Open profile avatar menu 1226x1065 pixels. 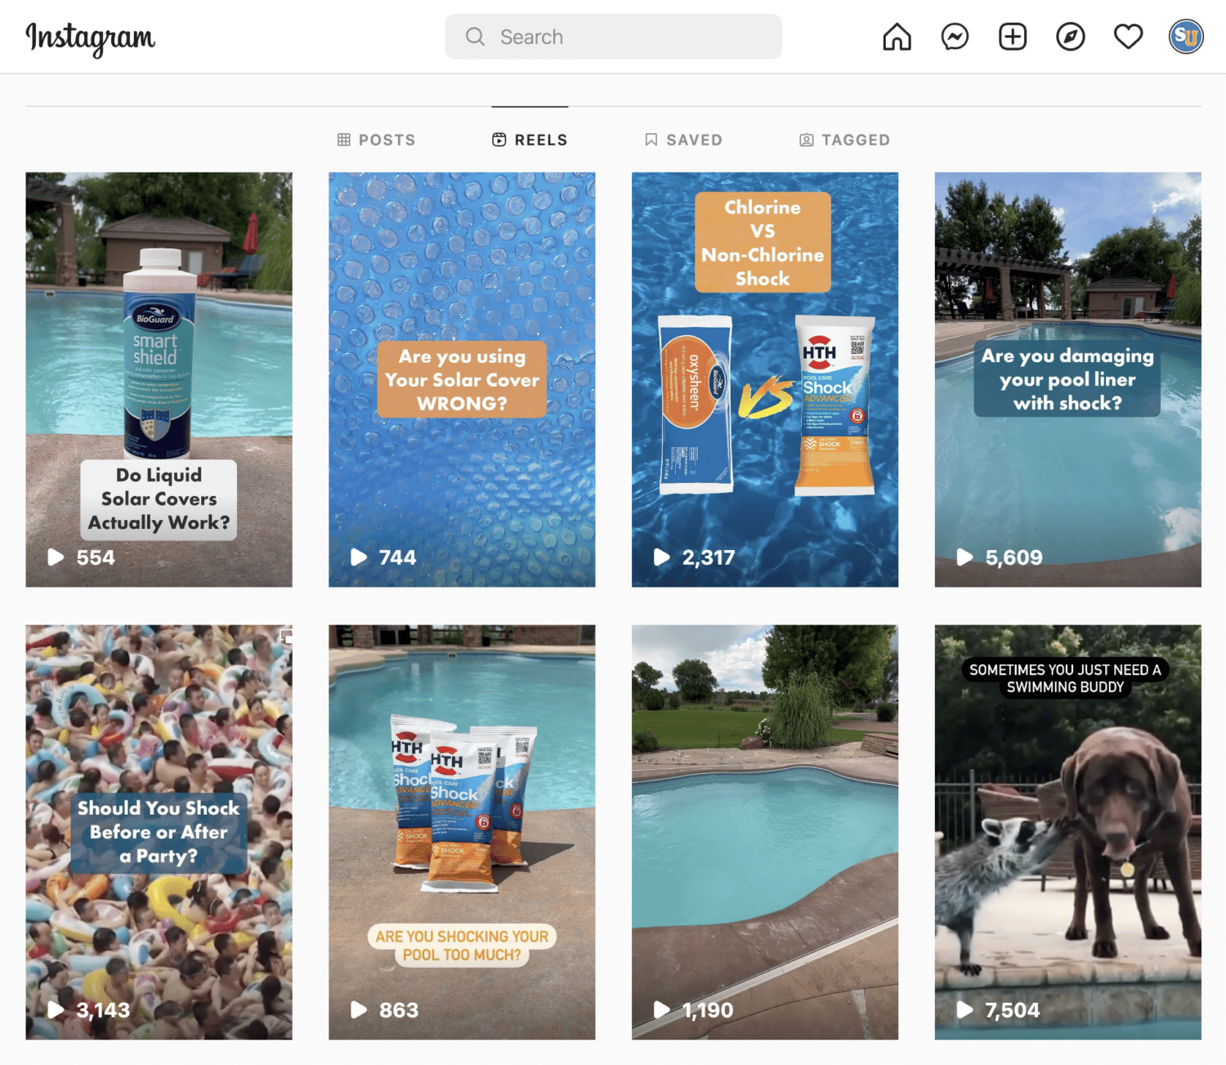1186,37
